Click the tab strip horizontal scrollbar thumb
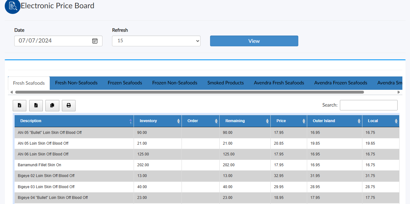This screenshot has width=410, height=204. click(189, 92)
